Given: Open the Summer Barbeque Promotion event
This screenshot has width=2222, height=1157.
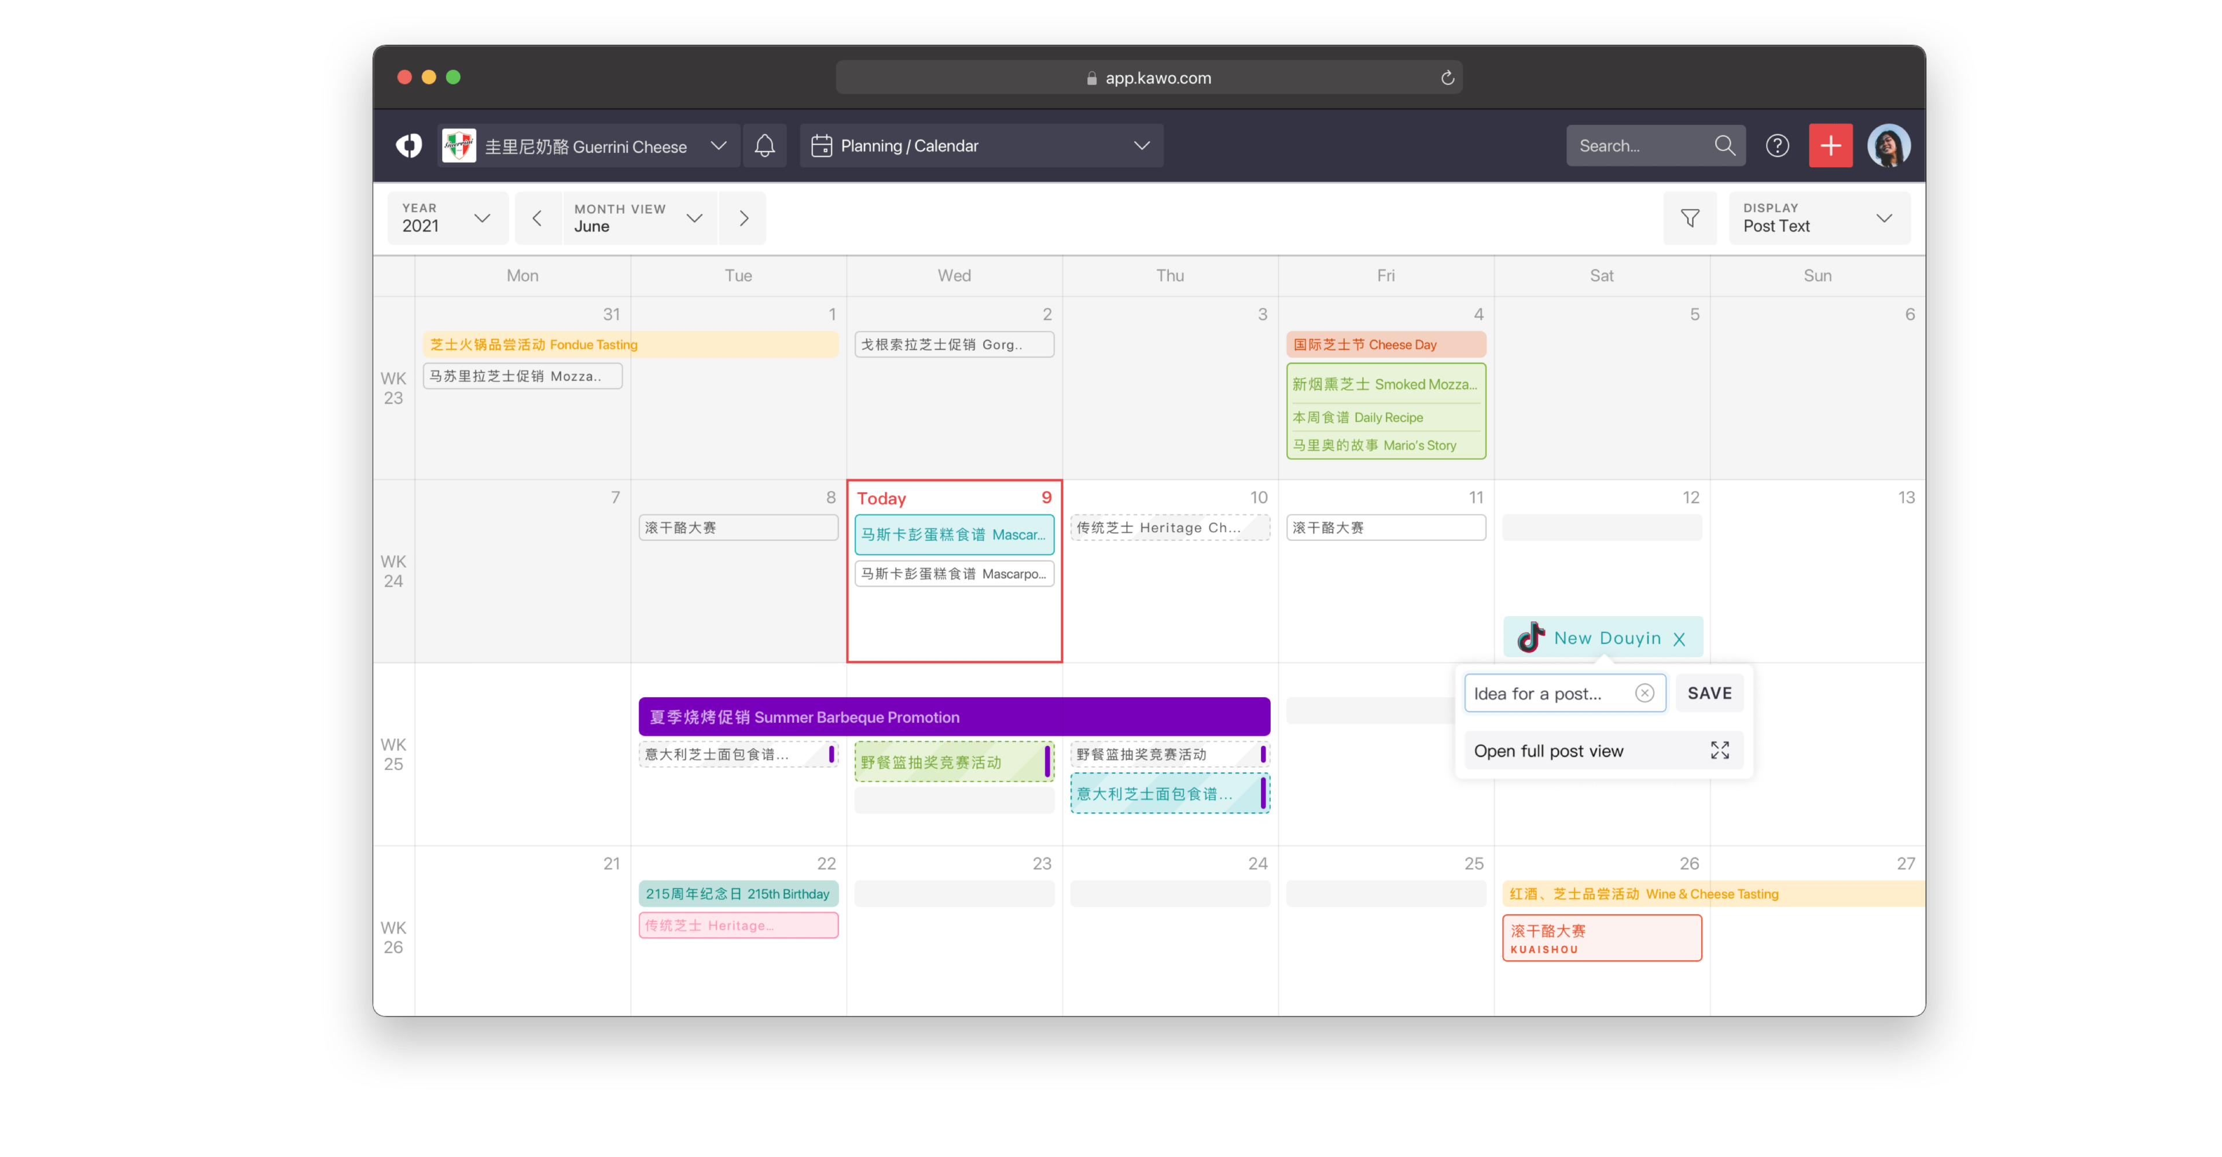Looking at the screenshot, I should click(953, 716).
